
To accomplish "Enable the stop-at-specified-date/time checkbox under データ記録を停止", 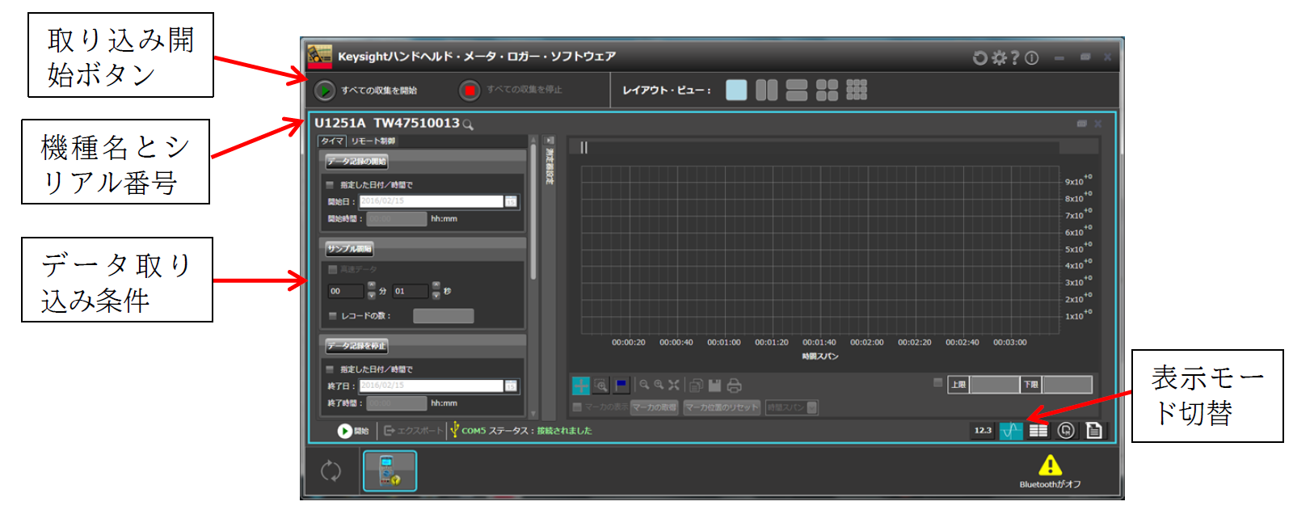I will click(330, 369).
